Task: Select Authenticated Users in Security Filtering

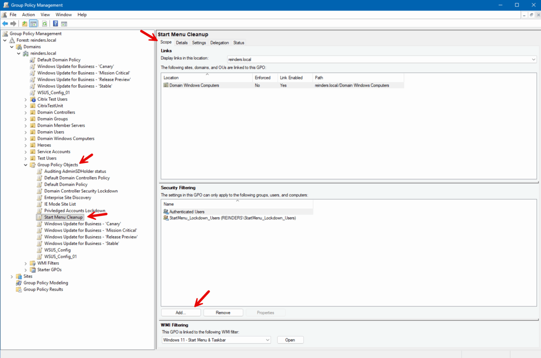Action: coord(186,211)
